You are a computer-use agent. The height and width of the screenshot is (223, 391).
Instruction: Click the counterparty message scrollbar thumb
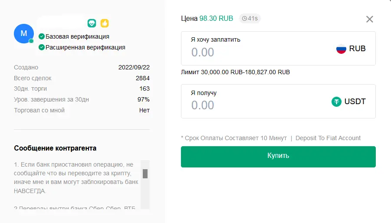coord(145,174)
